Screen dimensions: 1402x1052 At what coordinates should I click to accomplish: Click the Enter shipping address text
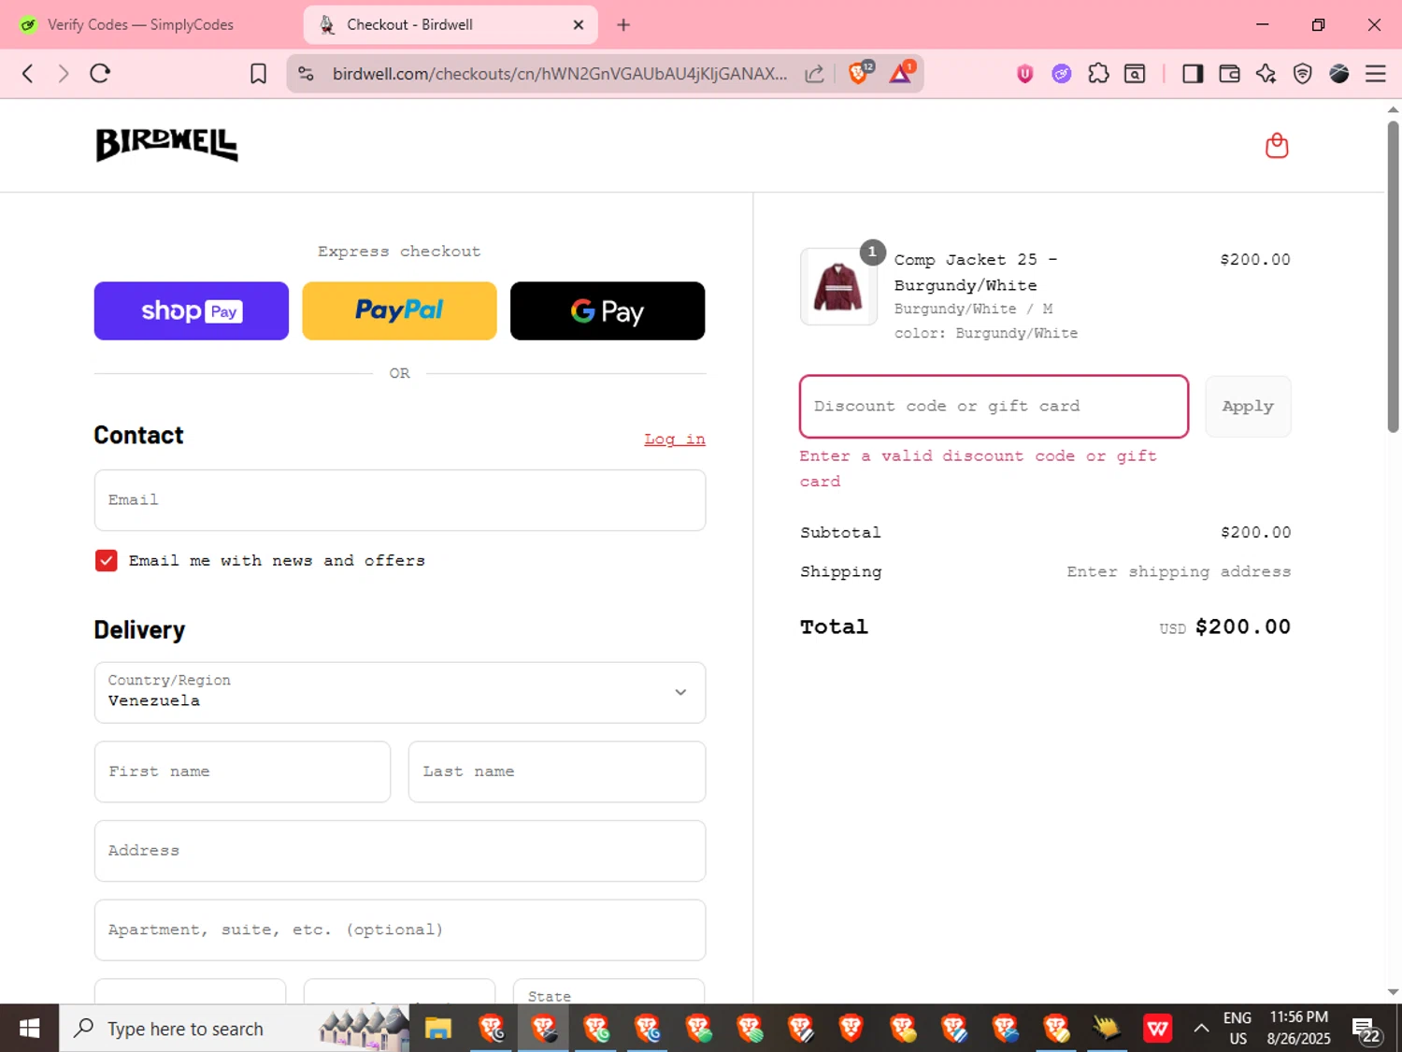1179,571
